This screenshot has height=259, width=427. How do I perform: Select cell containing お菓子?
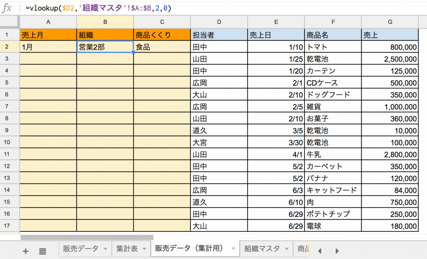coord(333,119)
